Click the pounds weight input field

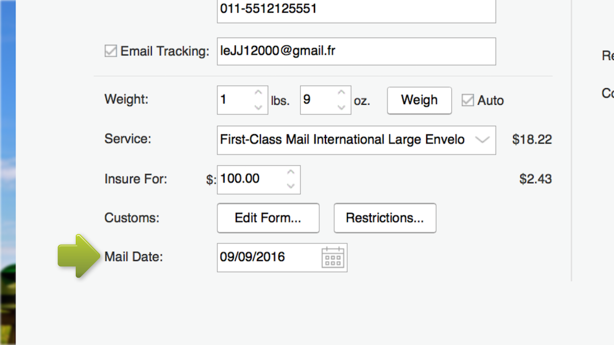[x=234, y=100]
